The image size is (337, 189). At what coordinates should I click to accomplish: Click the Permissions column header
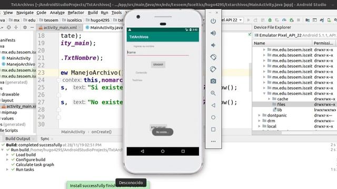coord(323,43)
